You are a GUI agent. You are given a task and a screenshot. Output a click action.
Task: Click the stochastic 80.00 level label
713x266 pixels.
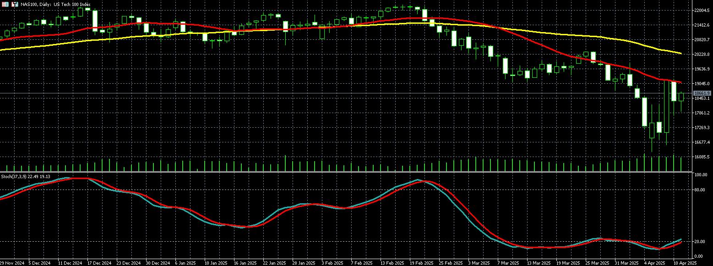(x=700, y=190)
